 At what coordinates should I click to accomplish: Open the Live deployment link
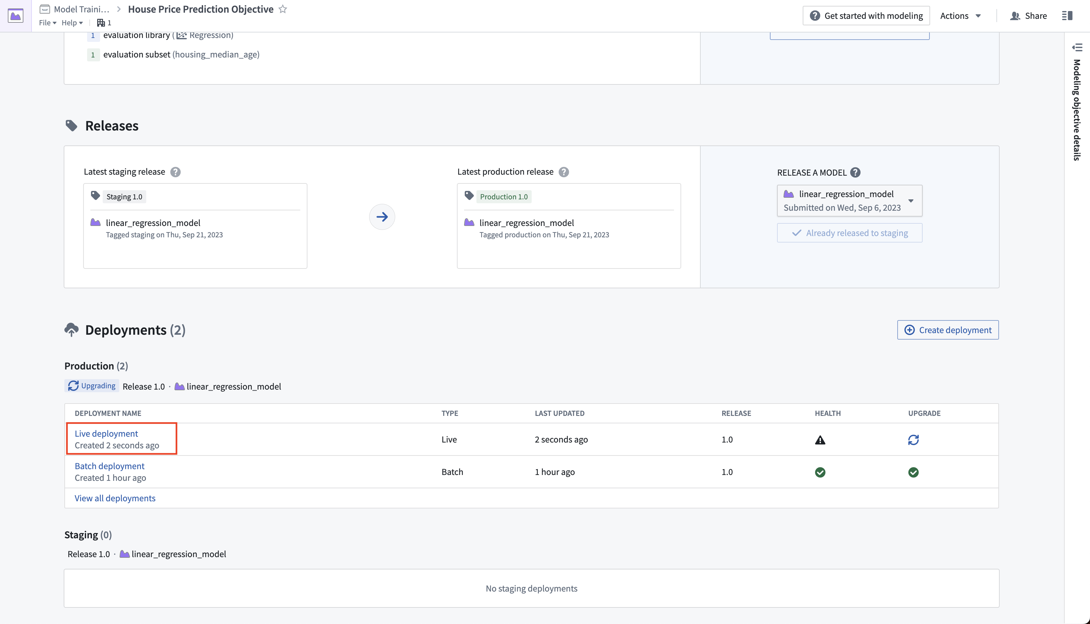[x=106, y=434]
